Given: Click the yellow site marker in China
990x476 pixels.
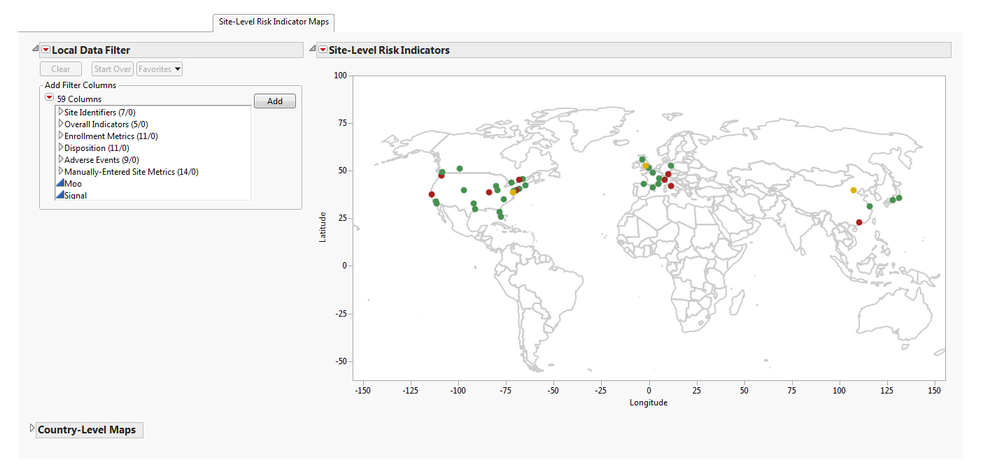Looking at the screenshot, I should pyautogui.click(x=853, y=190).
